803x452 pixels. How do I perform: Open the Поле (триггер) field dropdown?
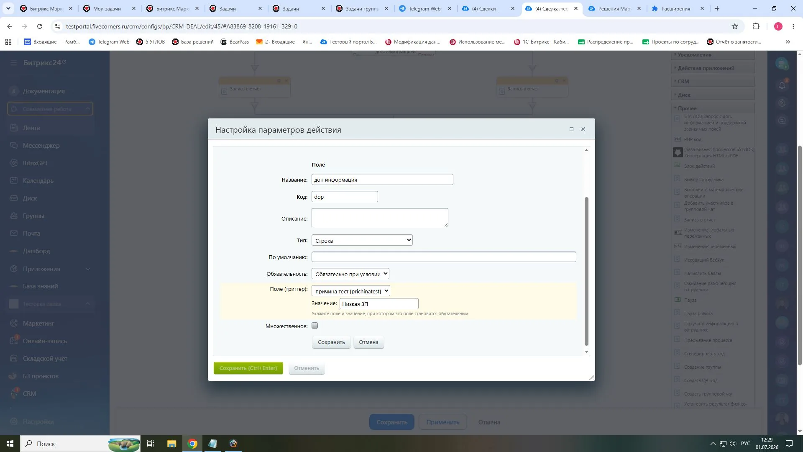pyautogui.click(x=351, y=291)
